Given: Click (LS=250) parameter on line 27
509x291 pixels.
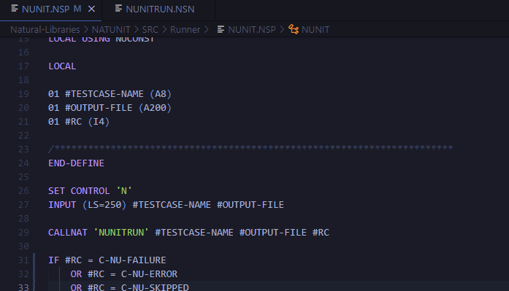Looking at the screenshot, I should pos(104,205).
